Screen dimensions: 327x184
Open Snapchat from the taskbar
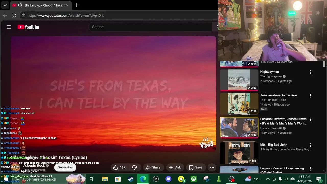[181, 179]
